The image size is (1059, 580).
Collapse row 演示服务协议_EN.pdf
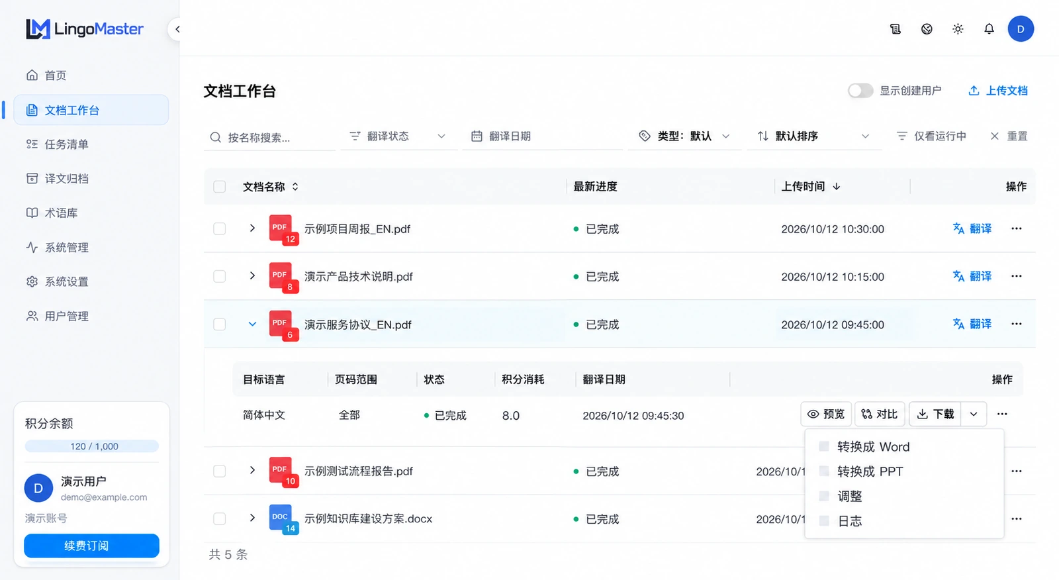click(252, 324)
